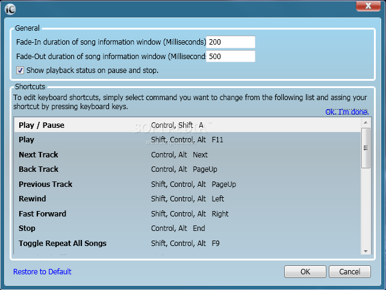386x290 pixels.
Task: Edit the Fade-Out duration field showing 500
Action: point(231,57)
